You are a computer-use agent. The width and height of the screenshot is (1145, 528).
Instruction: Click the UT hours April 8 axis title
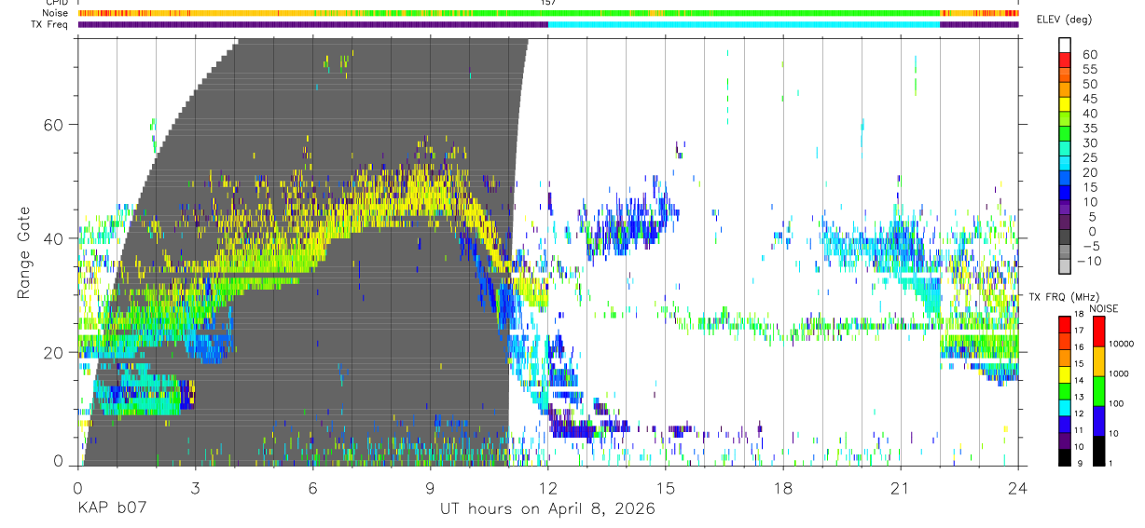pyautogui.click(x=547, y=509)
